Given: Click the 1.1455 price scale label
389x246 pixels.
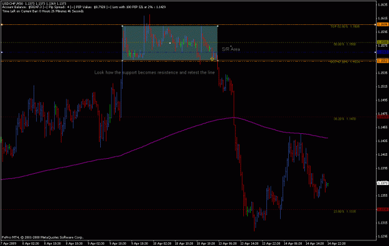Looking at the screenshot, I should [x=383, y=127].
